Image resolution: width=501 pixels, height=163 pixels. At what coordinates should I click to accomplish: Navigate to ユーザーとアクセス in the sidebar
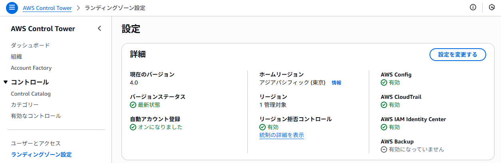point(36,143)
